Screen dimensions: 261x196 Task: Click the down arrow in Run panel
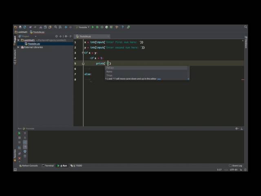pos(25,138)
